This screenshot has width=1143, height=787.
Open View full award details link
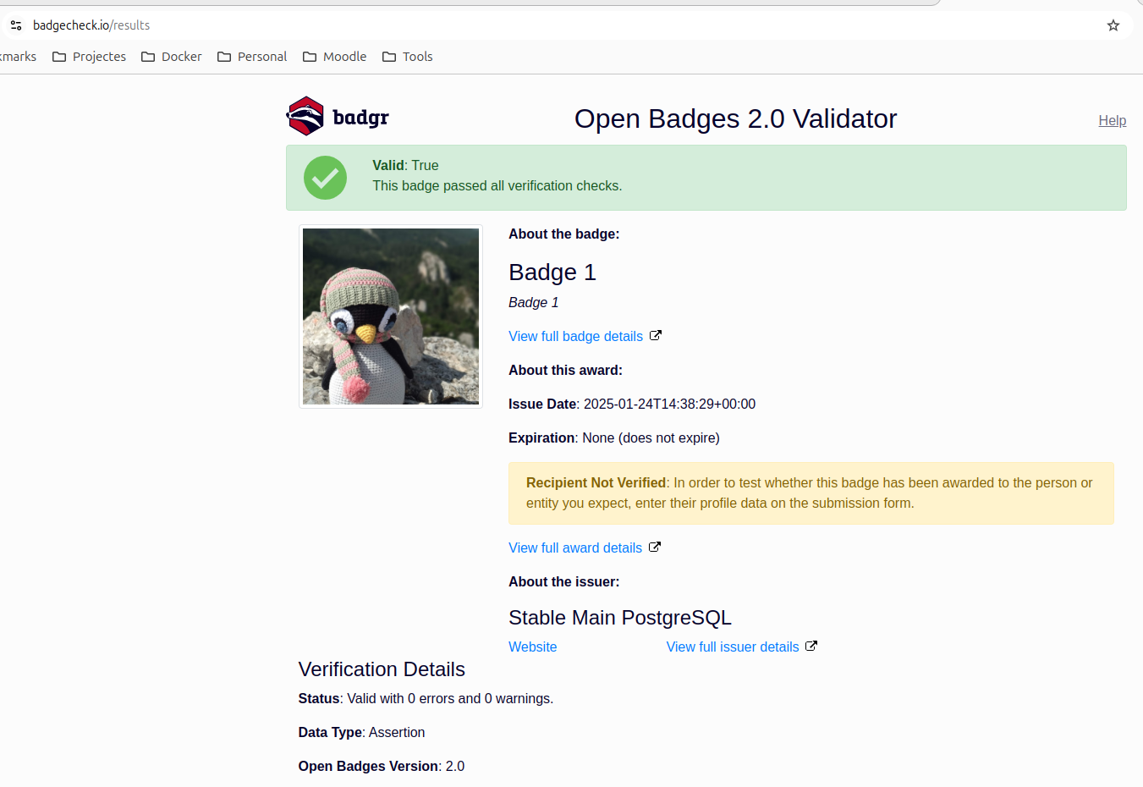(x=575, y=548)
